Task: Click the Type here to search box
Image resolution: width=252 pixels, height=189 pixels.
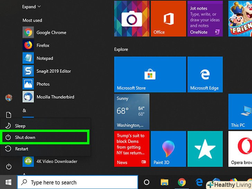Action: 78,182
